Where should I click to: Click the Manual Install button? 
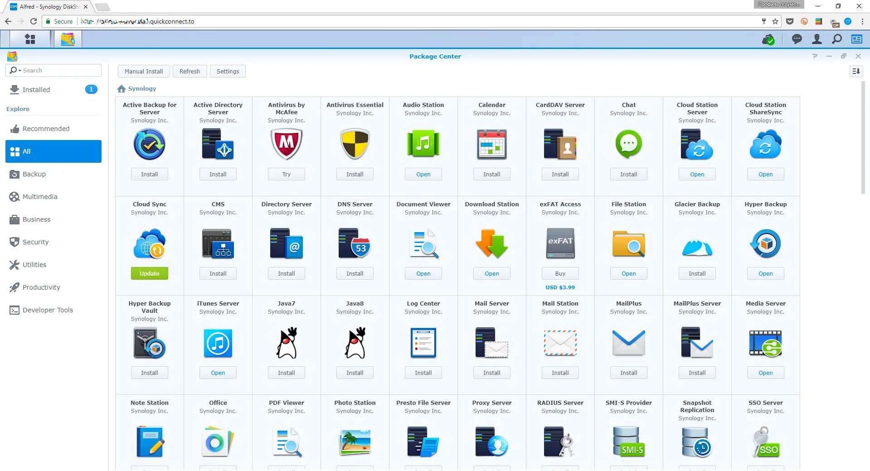point(144,71)
